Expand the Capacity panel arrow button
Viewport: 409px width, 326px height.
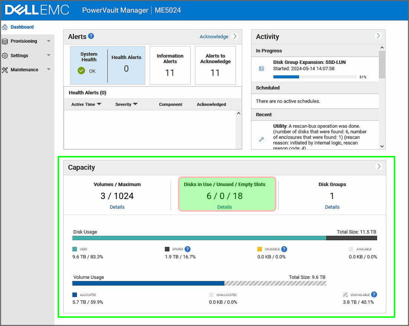point(379,166)
